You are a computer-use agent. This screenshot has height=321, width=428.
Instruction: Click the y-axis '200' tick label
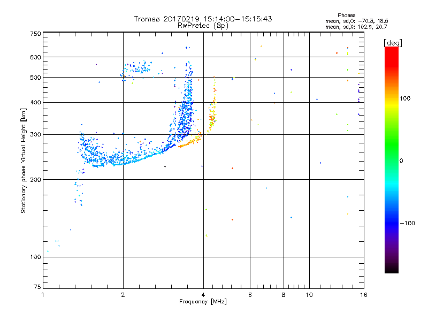(x=35, y=180)
